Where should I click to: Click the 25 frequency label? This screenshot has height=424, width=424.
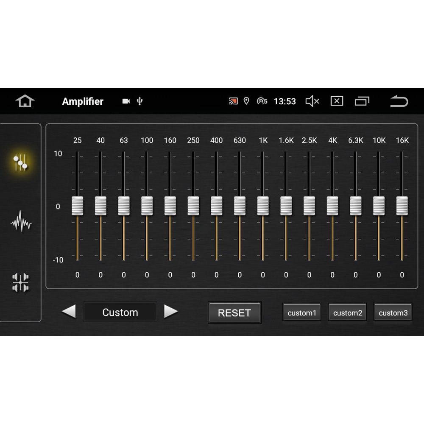point(77,140)
